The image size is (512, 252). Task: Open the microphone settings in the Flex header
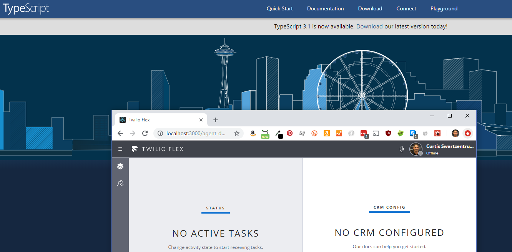tap(401, 149)
